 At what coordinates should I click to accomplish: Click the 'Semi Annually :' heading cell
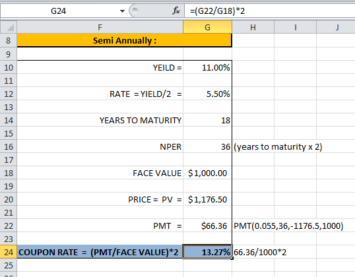(125, 40)
